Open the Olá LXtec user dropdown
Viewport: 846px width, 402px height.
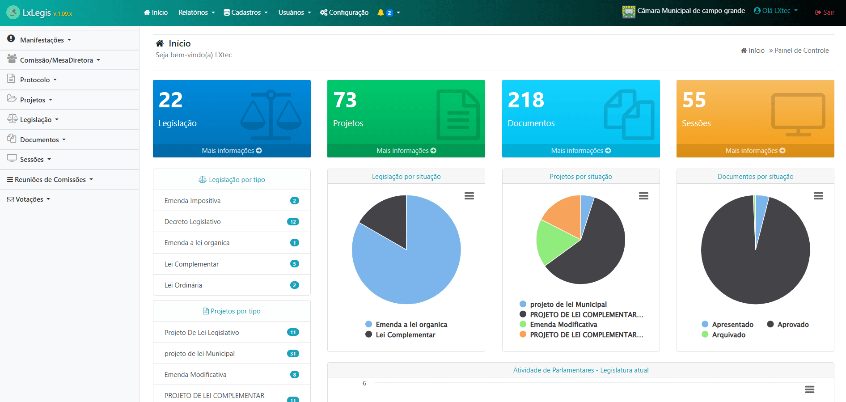pyautogui.click(x=776, y=11)
